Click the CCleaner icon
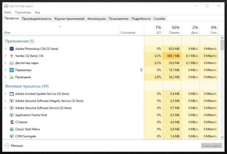This screenshot has width=227, height=154. [12, 122]
